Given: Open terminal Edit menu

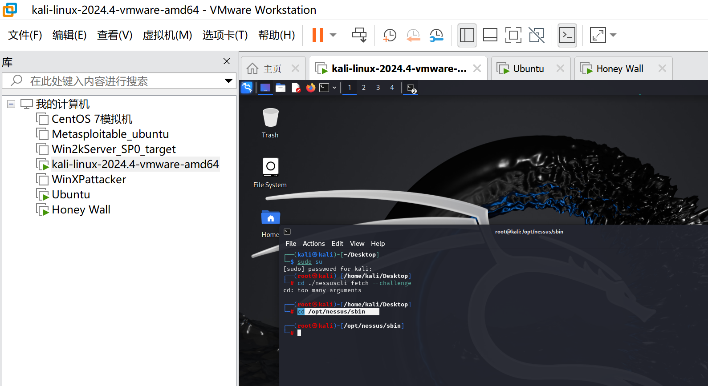Looking at the screenshot, I should (x=338, y=244).
